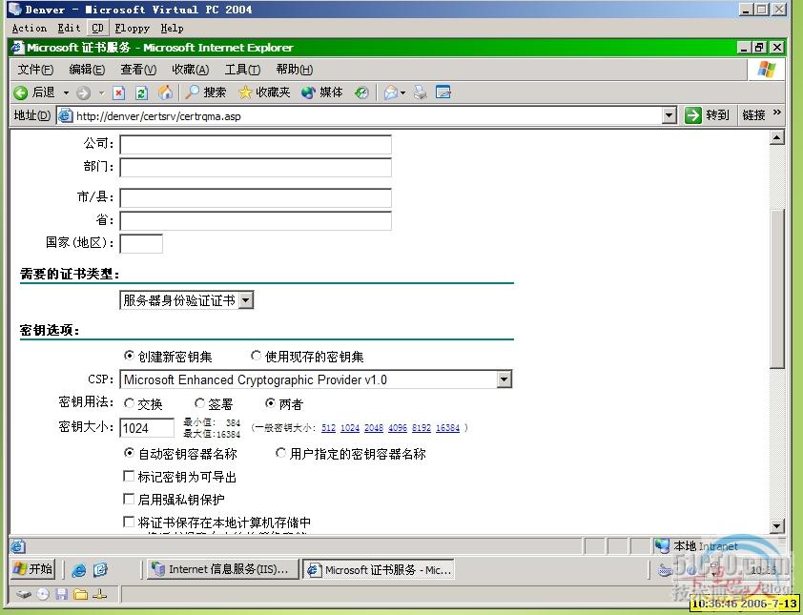Click the Windows logo throbber icon
This screenshot has height=615, width=803.
pos(766,70)
